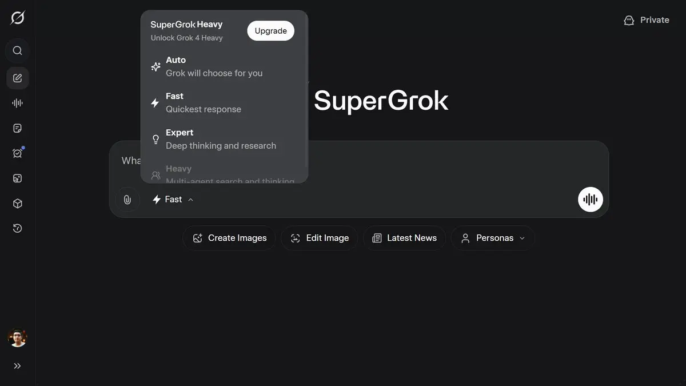Collapse the Fast model selector dropdown
This screenshot has width=686, height=386.
[173, 200]
